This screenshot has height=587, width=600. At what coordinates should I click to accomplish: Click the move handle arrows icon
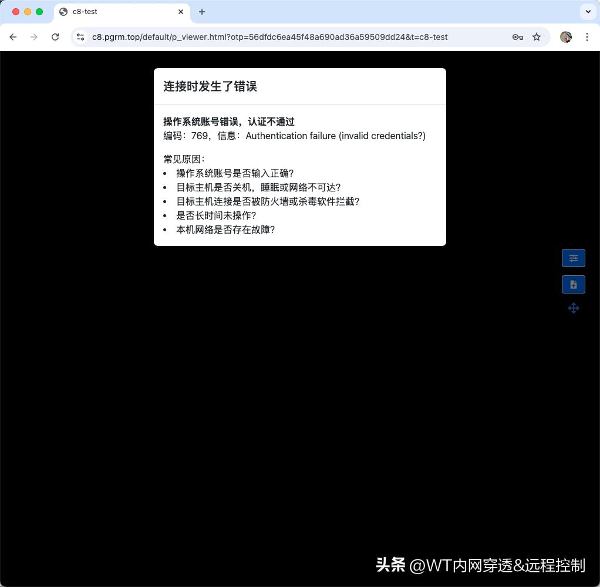click(574, 308)
